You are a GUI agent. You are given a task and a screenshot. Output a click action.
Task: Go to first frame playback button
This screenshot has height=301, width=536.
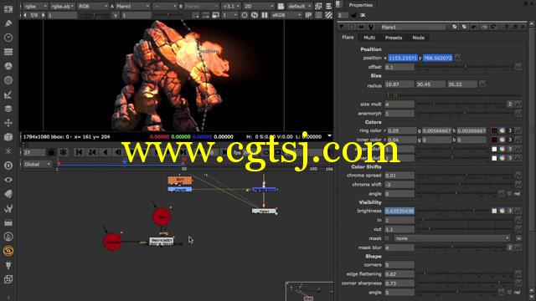[79, 152]
